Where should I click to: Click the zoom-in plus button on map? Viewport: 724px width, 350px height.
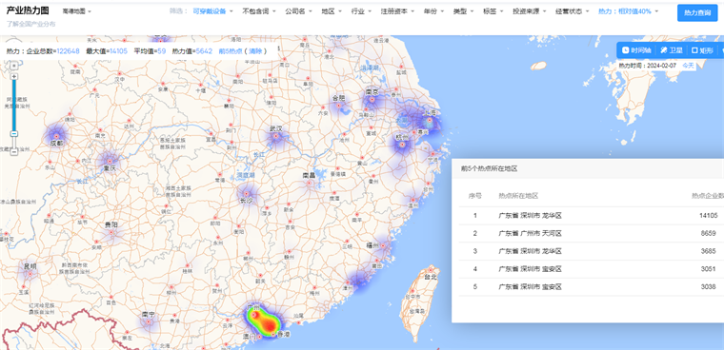(x=14, y=76)
